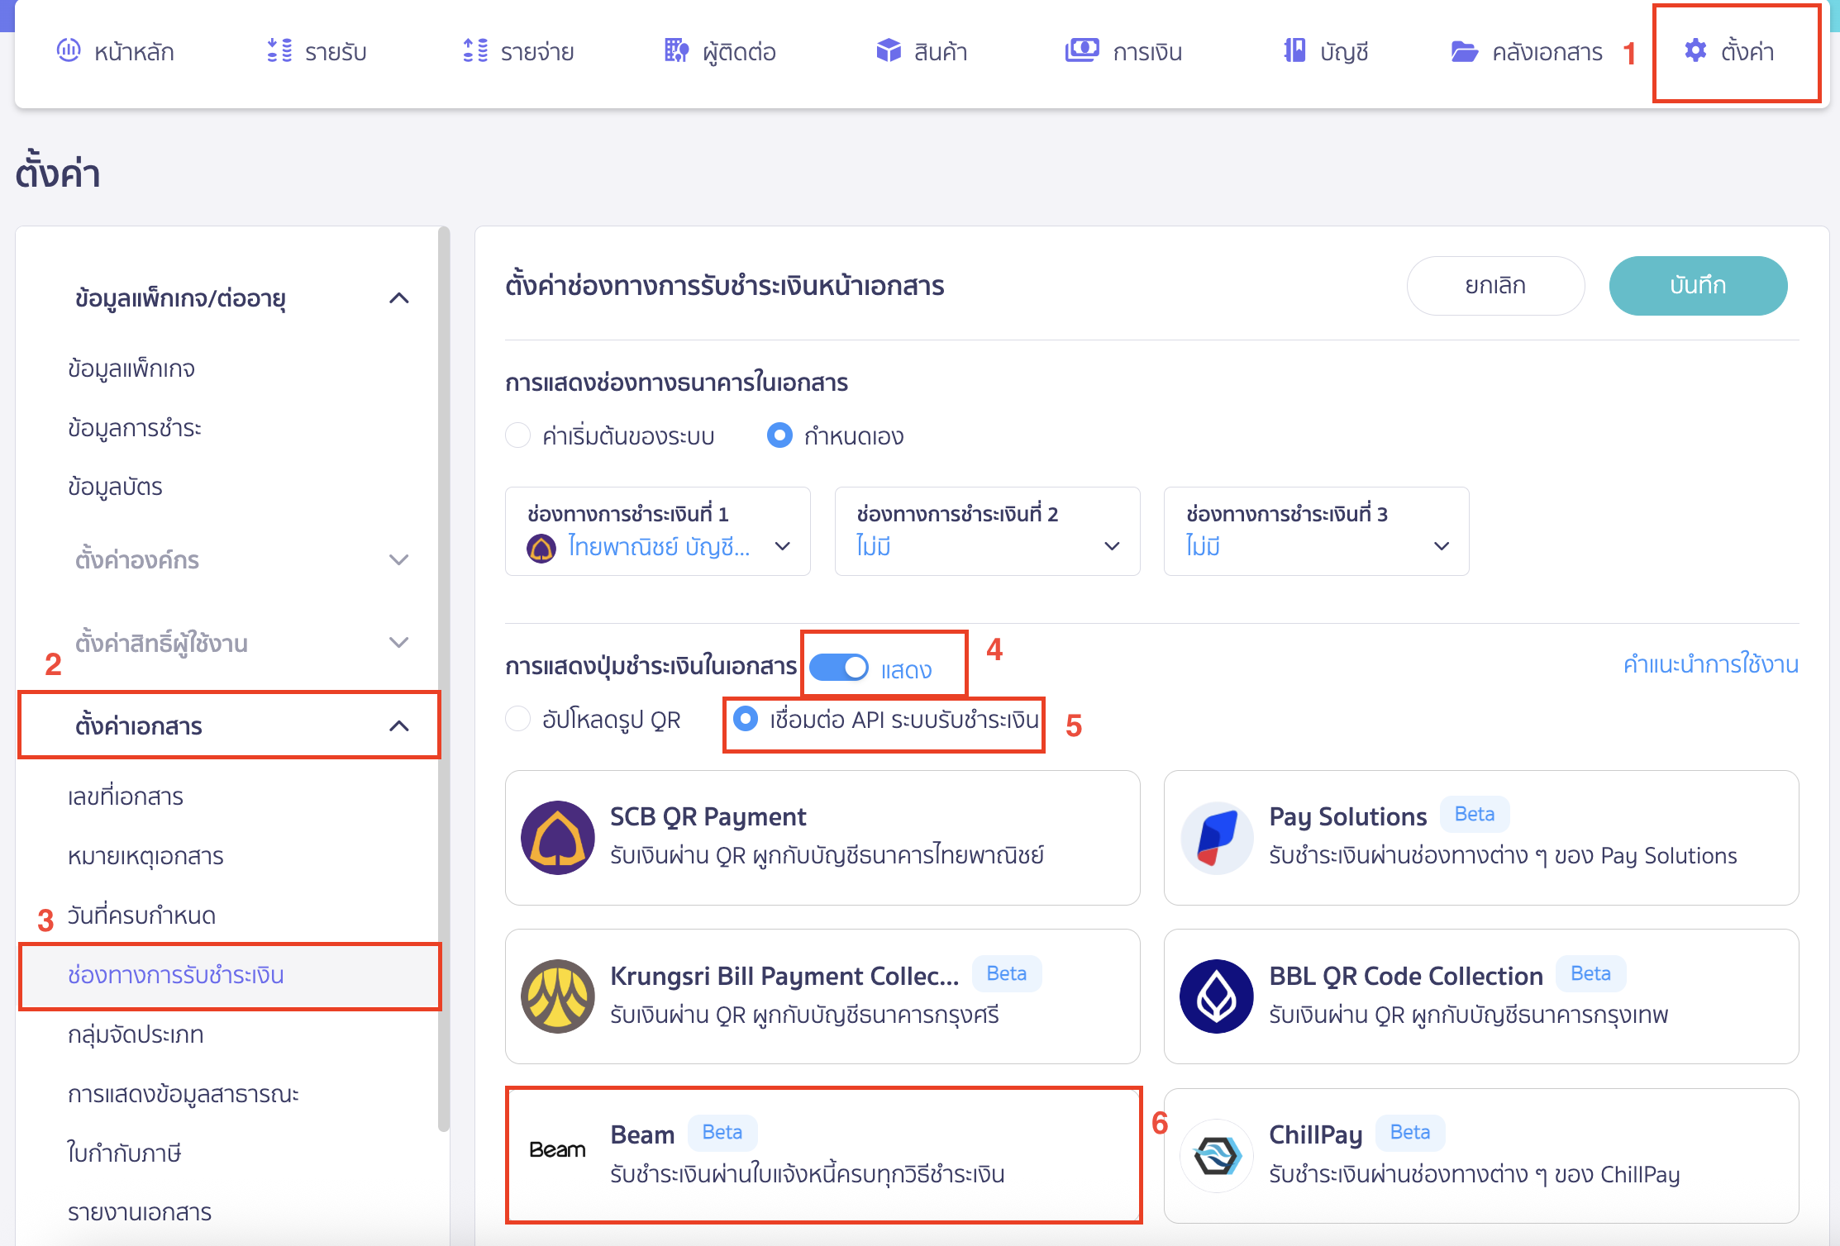Click the Krungsri yellow logo
The height and width of the screenshot is (1246, 1840).
(x=558, y=996)
